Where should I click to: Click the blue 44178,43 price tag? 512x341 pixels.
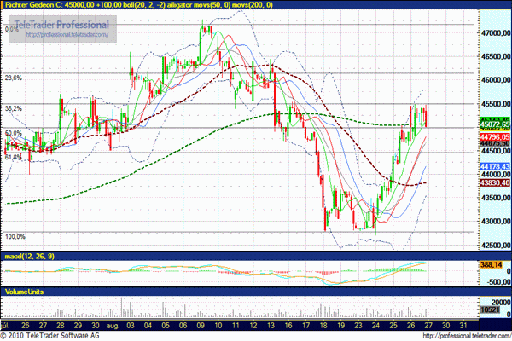(494, 166)
